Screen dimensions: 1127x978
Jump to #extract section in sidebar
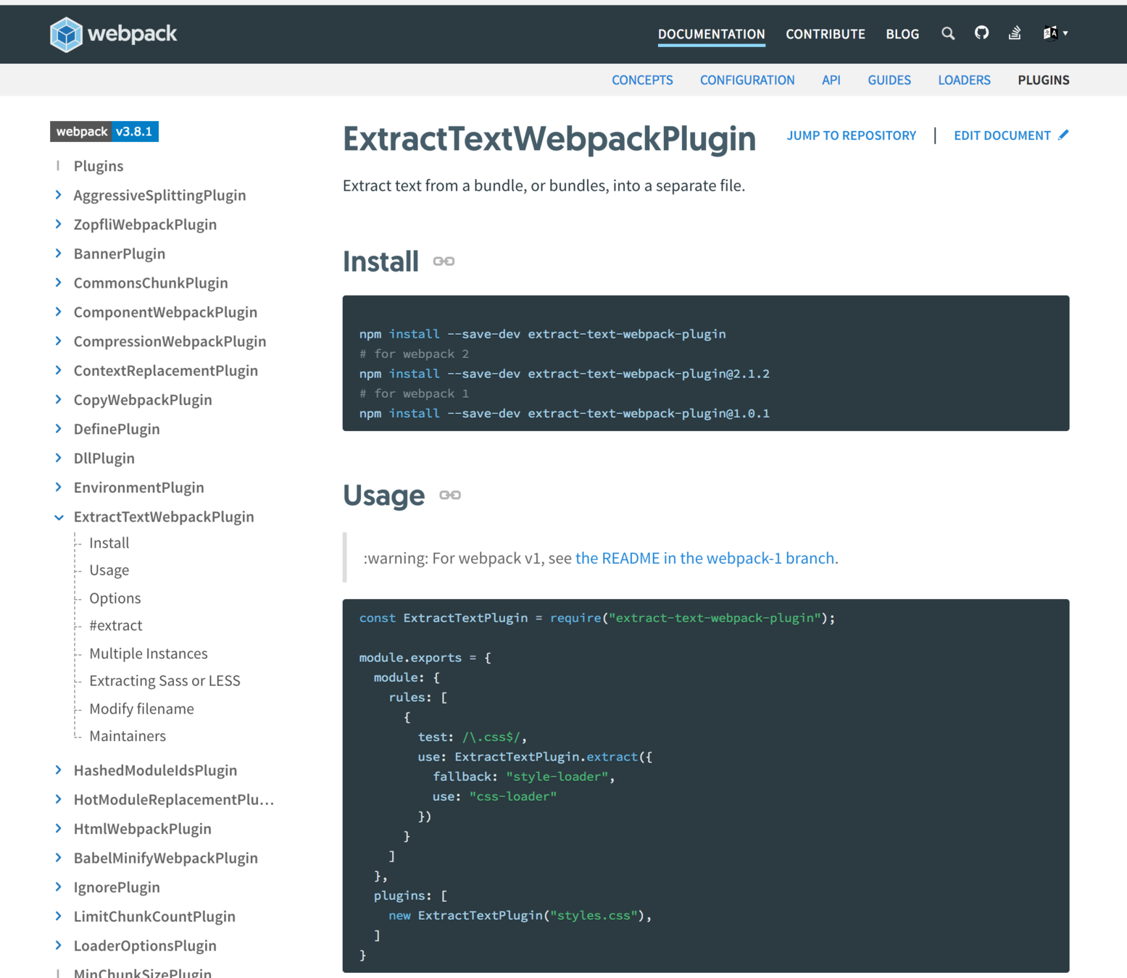tap(115, 625)
